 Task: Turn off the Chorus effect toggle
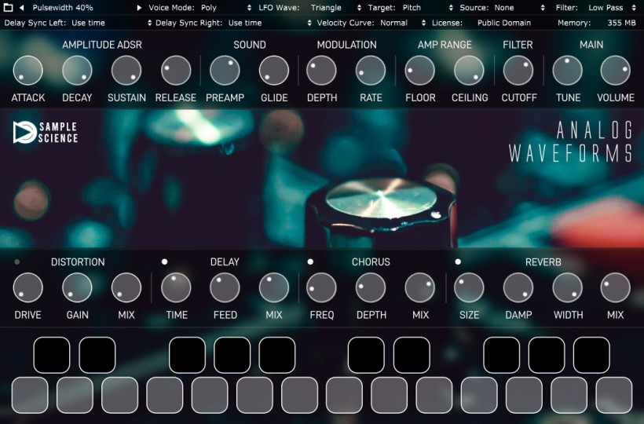pos(310,262)
